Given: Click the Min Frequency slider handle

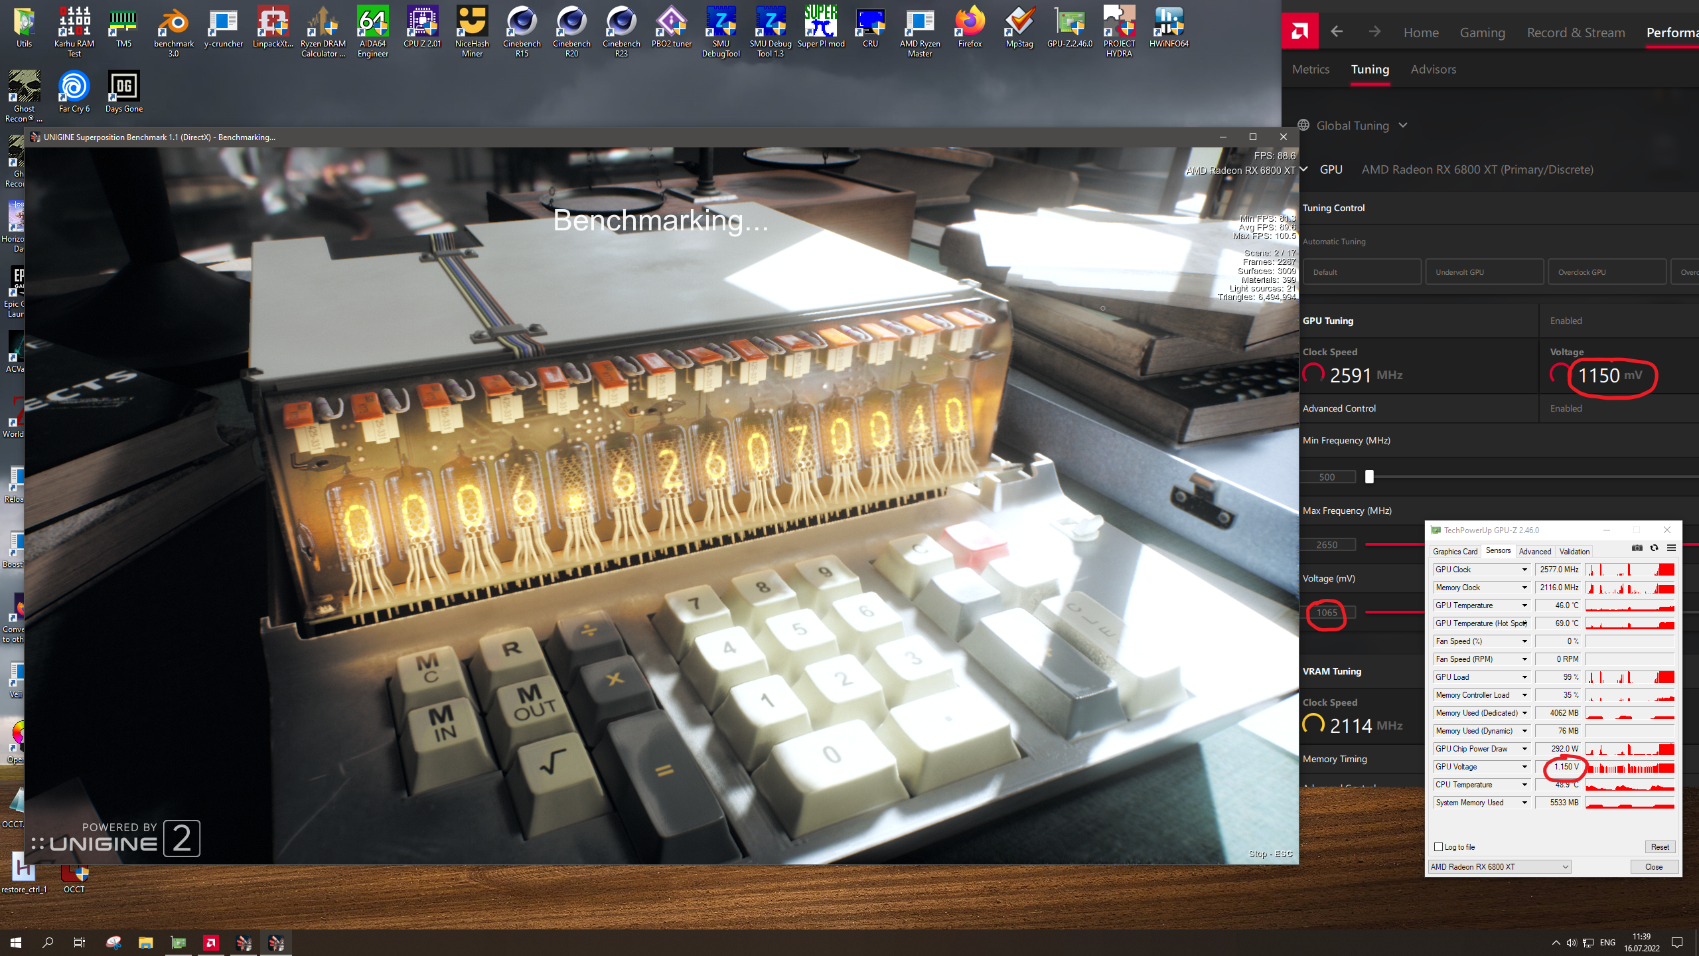Looking at the screenshot, I should [x=1369, y=477].
